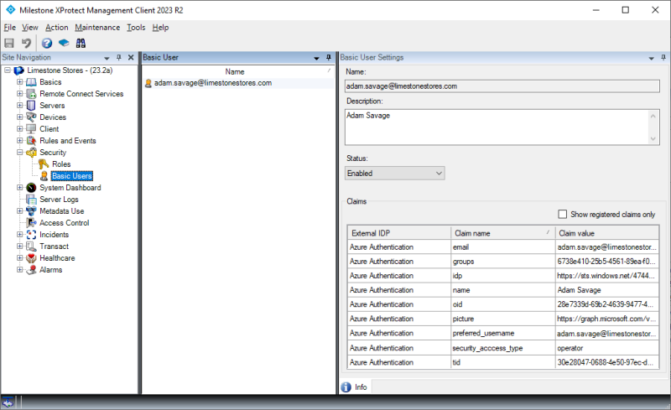The image size is (671, 410).
Task: Open the Status dropdown showing Enabled
Action: [x=394, y=173]
